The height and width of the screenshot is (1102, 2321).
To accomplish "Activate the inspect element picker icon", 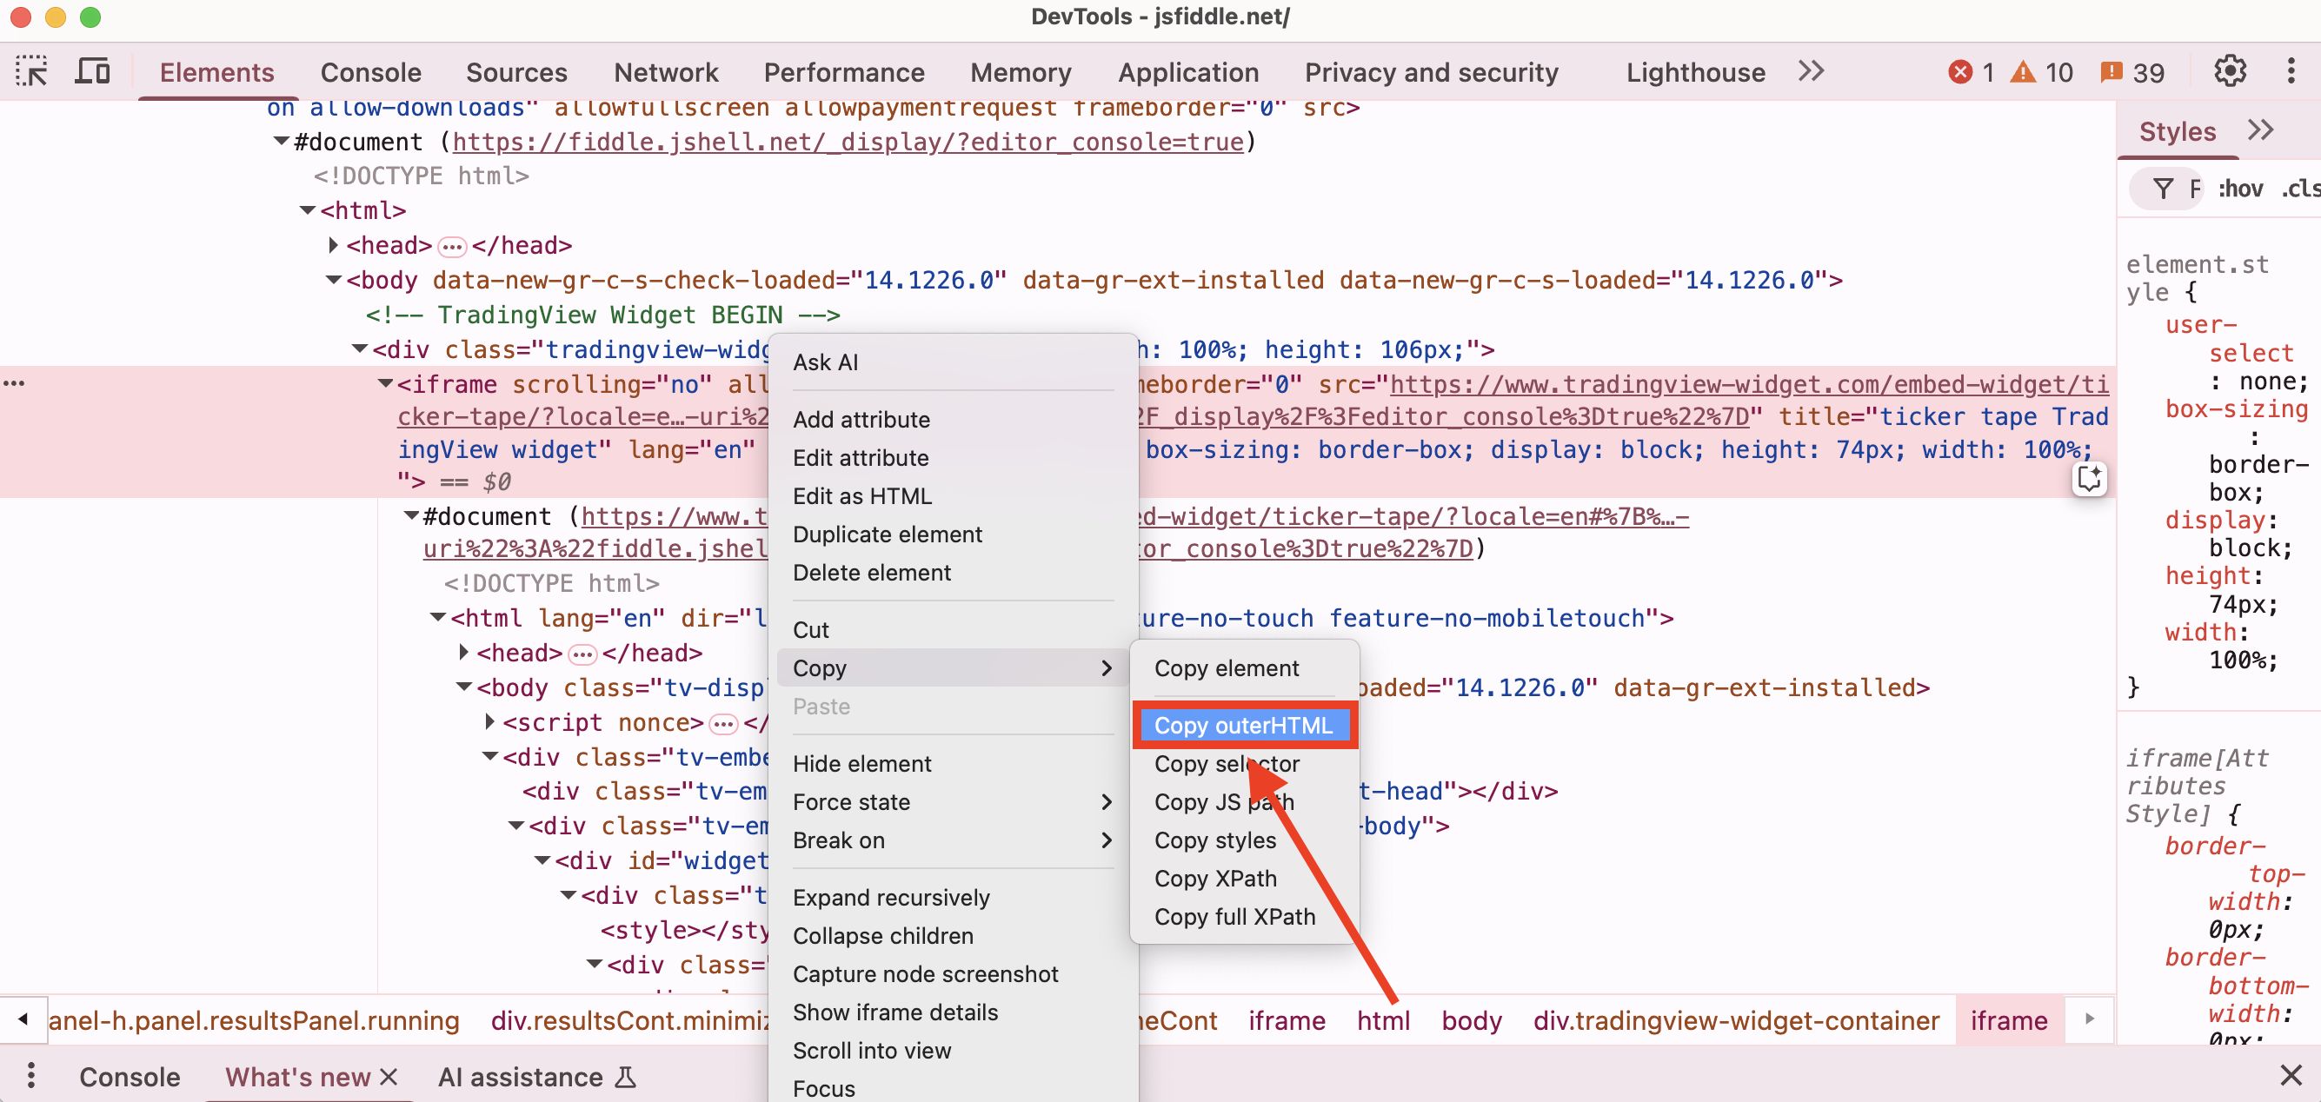I will 31,71.
